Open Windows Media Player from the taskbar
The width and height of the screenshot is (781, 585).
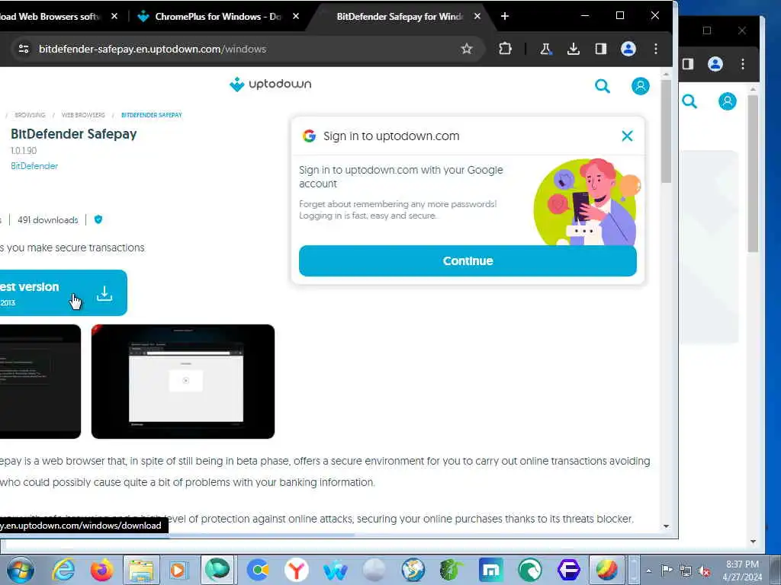point(178,570)
